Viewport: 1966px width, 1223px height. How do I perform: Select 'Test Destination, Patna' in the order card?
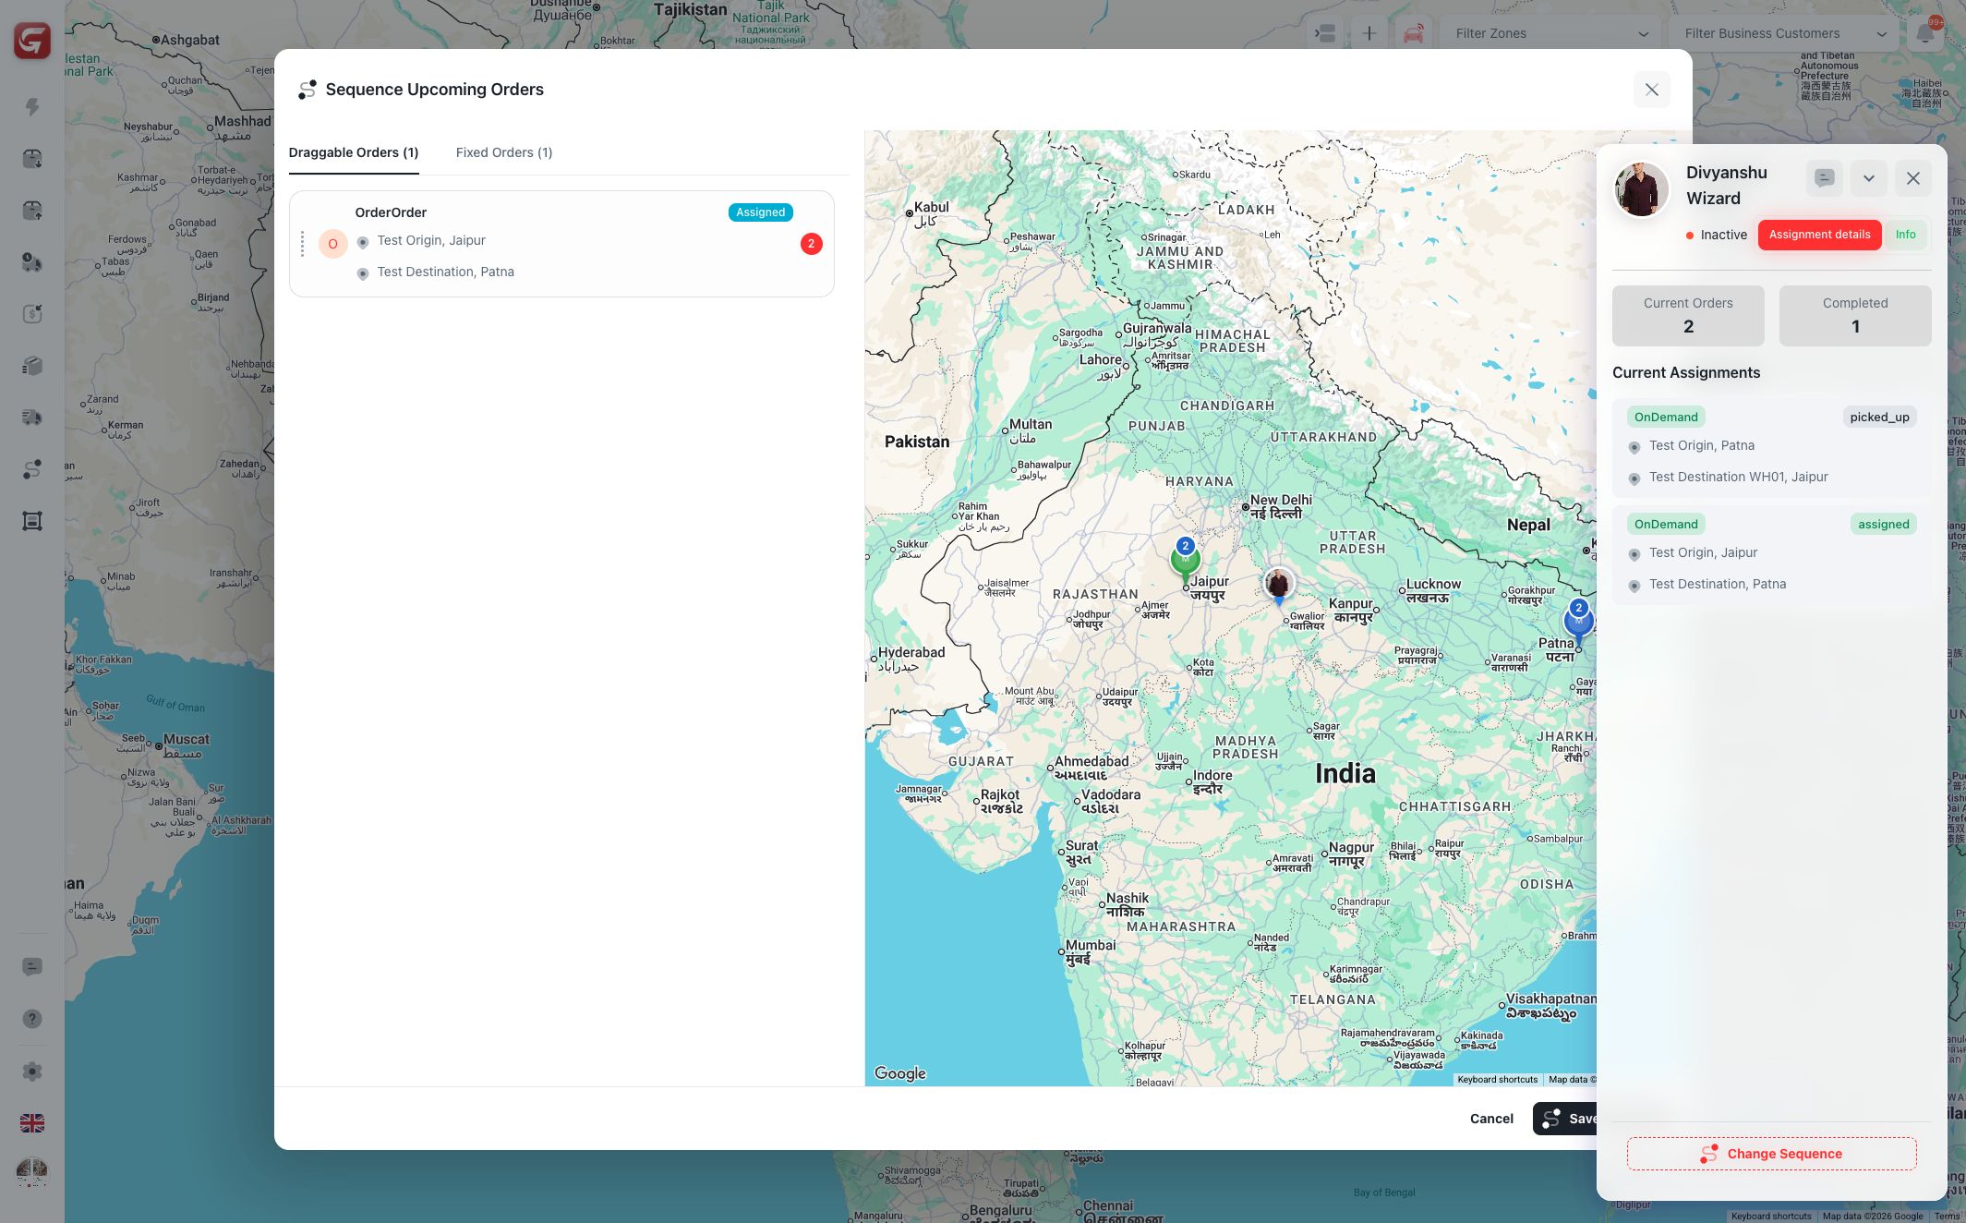coord(446,272)
